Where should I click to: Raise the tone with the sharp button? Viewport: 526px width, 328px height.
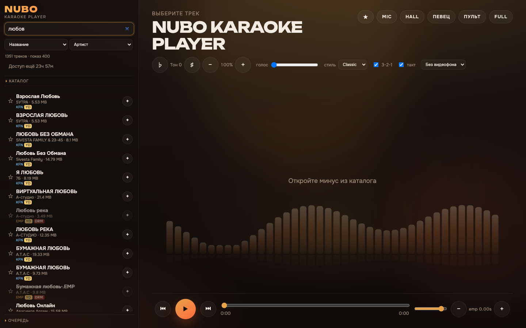(192, 65)
